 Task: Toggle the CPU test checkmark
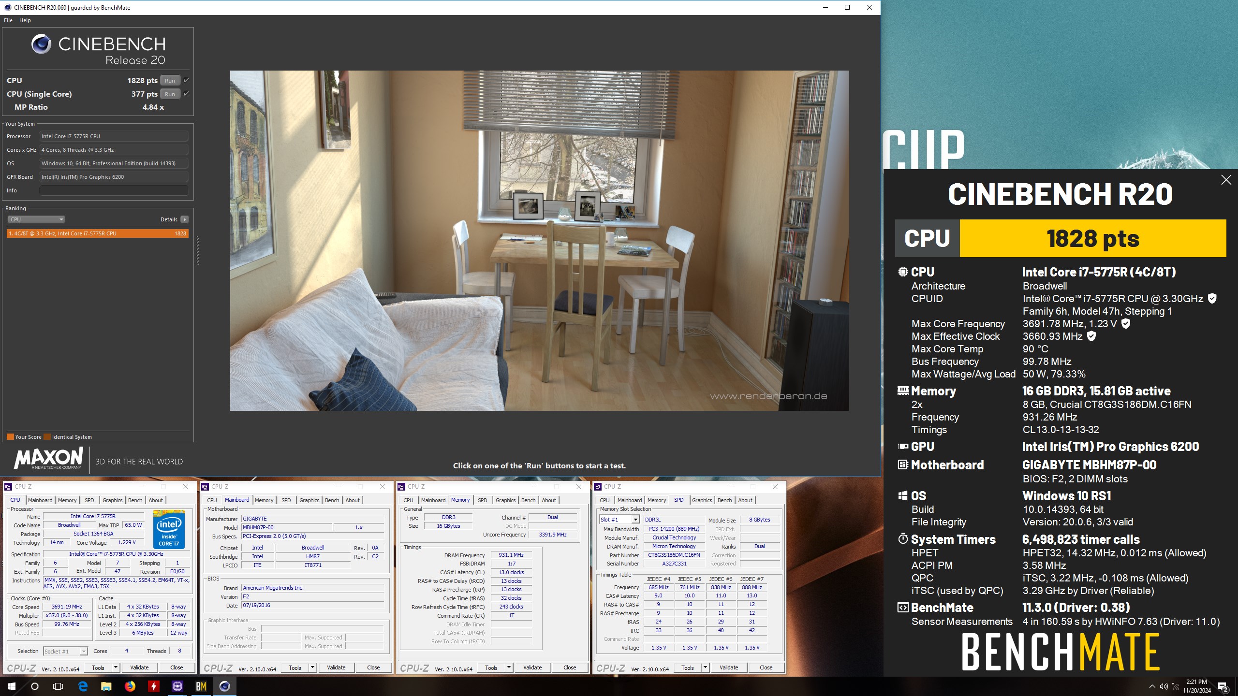click(186, 80)
